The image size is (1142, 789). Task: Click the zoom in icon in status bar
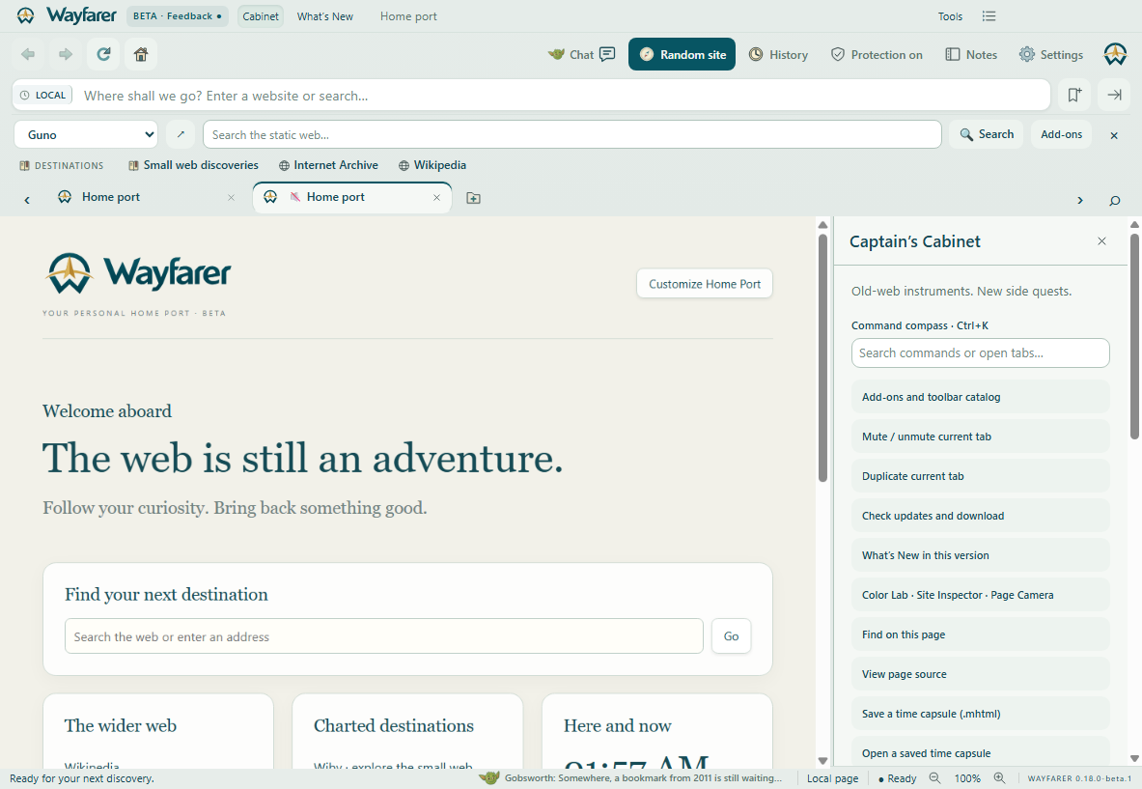[x=999, y=778]
